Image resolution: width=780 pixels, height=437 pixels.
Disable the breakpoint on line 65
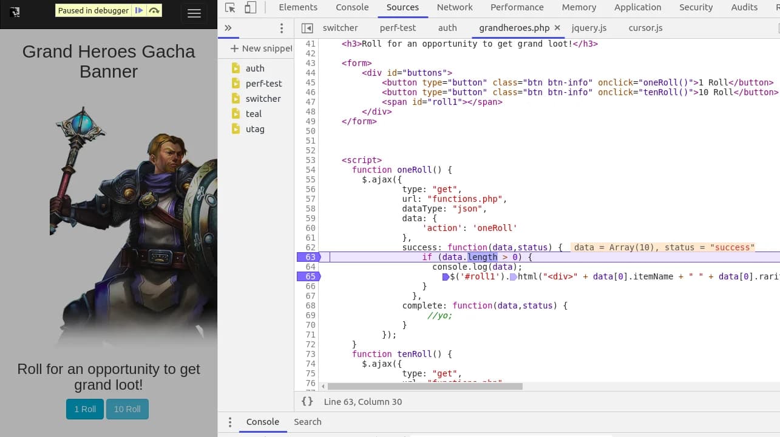(x=310, y=276)
